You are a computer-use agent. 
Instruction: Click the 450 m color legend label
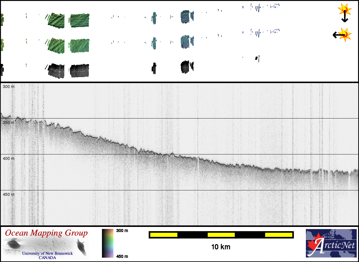[122, 256]
